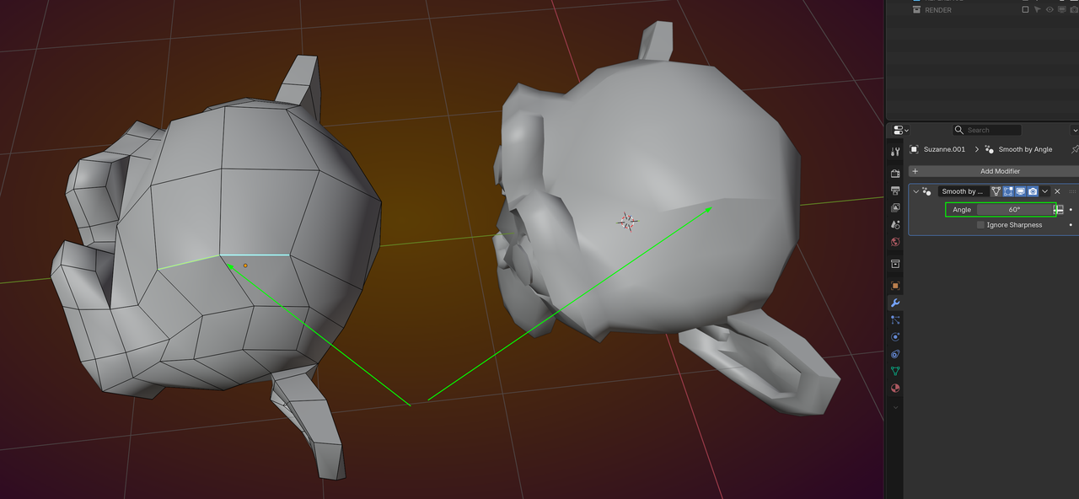The width and height of the screenshot is (1079, 499).
Task: Click Smooth by Angle in the breadcrumb
Action: 1025,149
